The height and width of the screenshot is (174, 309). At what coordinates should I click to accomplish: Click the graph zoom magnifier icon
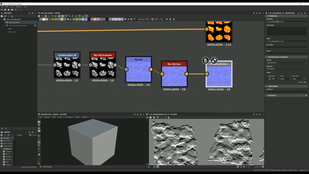point(53,16)
